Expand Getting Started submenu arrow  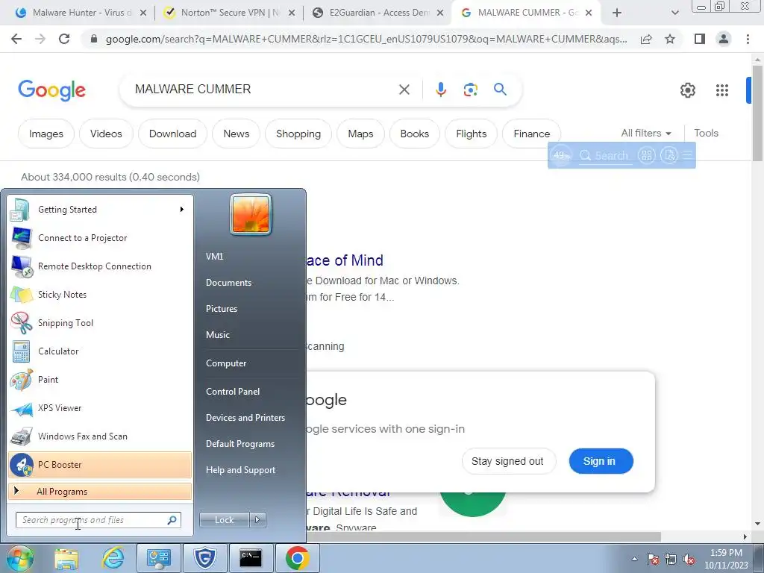pyautogui.click(x=182, y=210)
